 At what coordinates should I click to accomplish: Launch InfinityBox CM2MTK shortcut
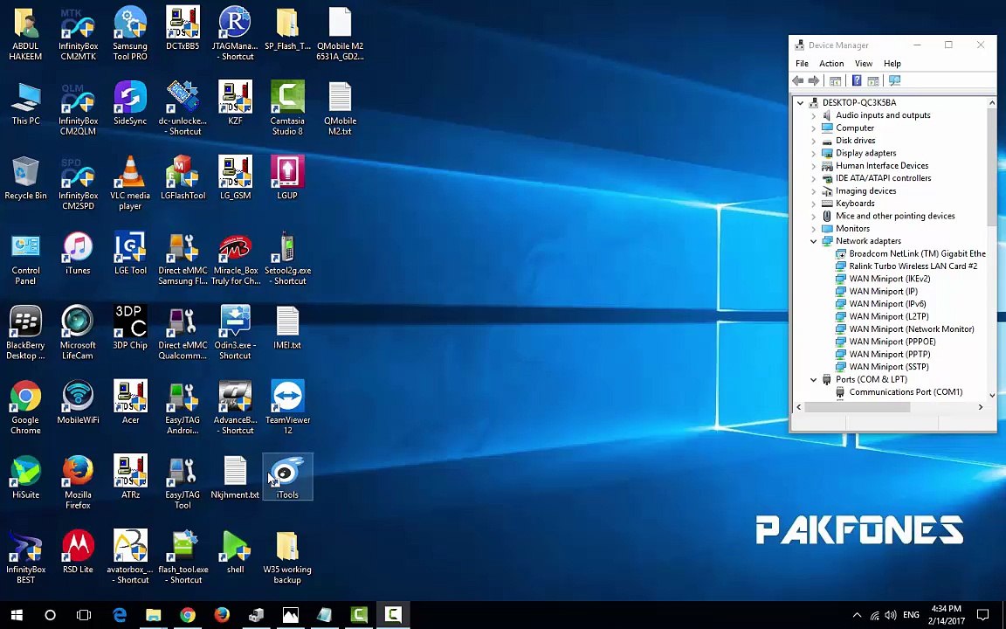point(78,32)
